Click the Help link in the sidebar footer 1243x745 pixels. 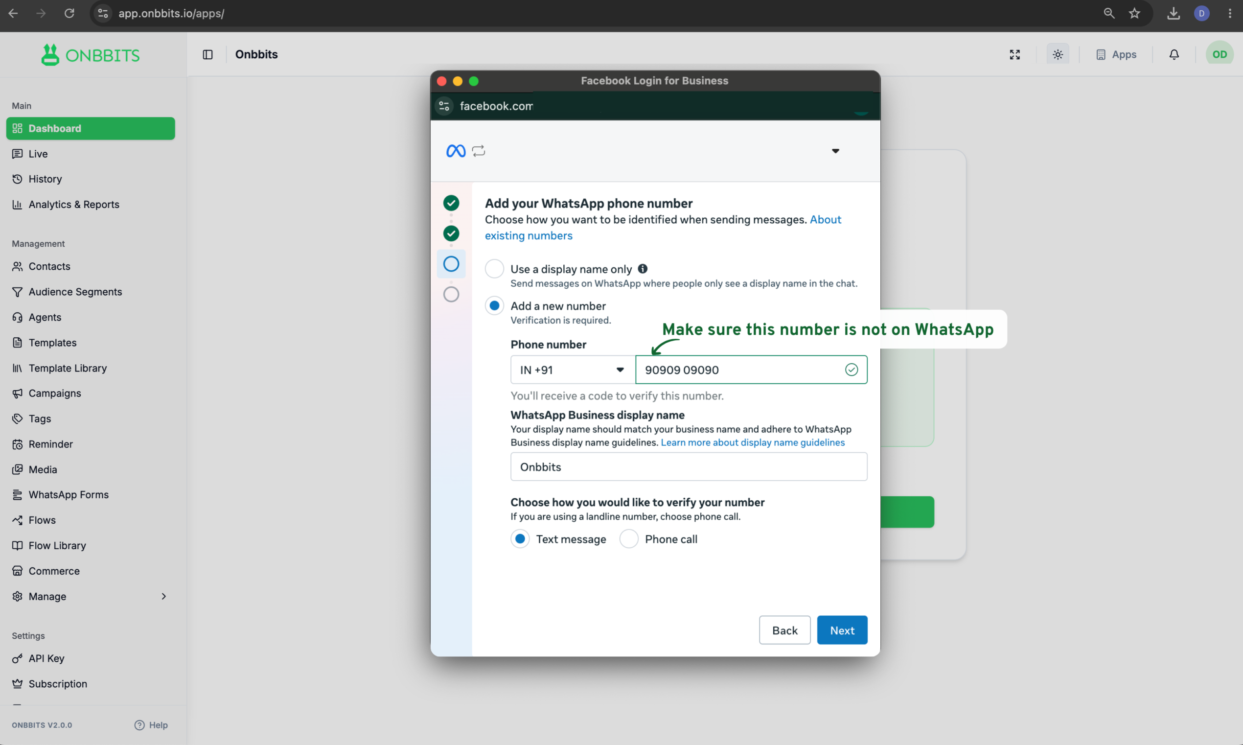tap(151, 725)
